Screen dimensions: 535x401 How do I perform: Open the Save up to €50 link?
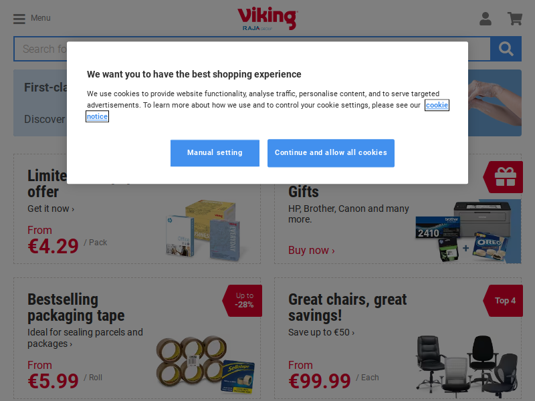[322, 332]
